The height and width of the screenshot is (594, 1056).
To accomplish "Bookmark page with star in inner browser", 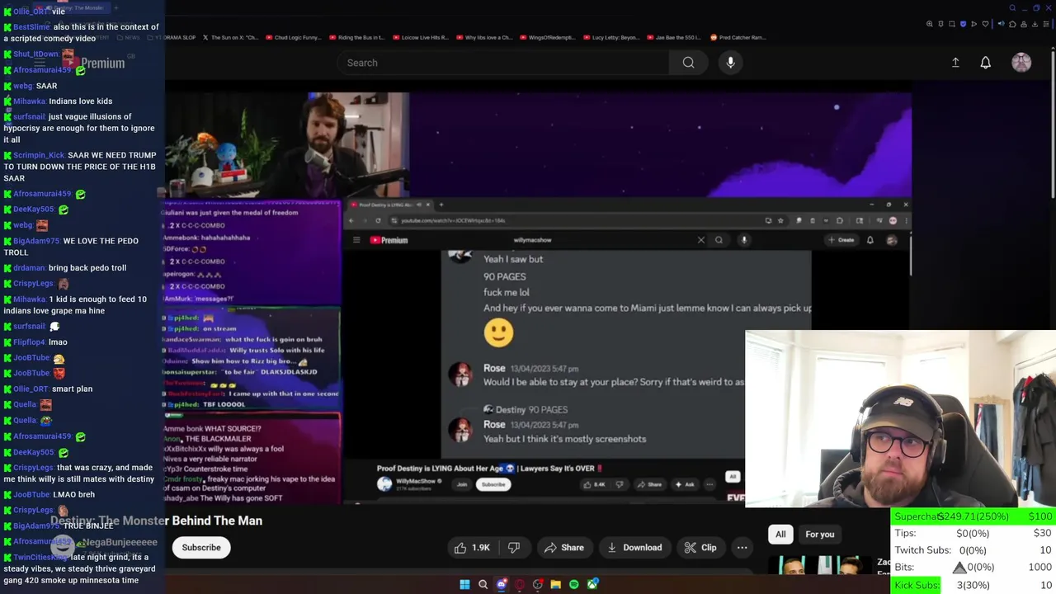I will coord(780,220).
